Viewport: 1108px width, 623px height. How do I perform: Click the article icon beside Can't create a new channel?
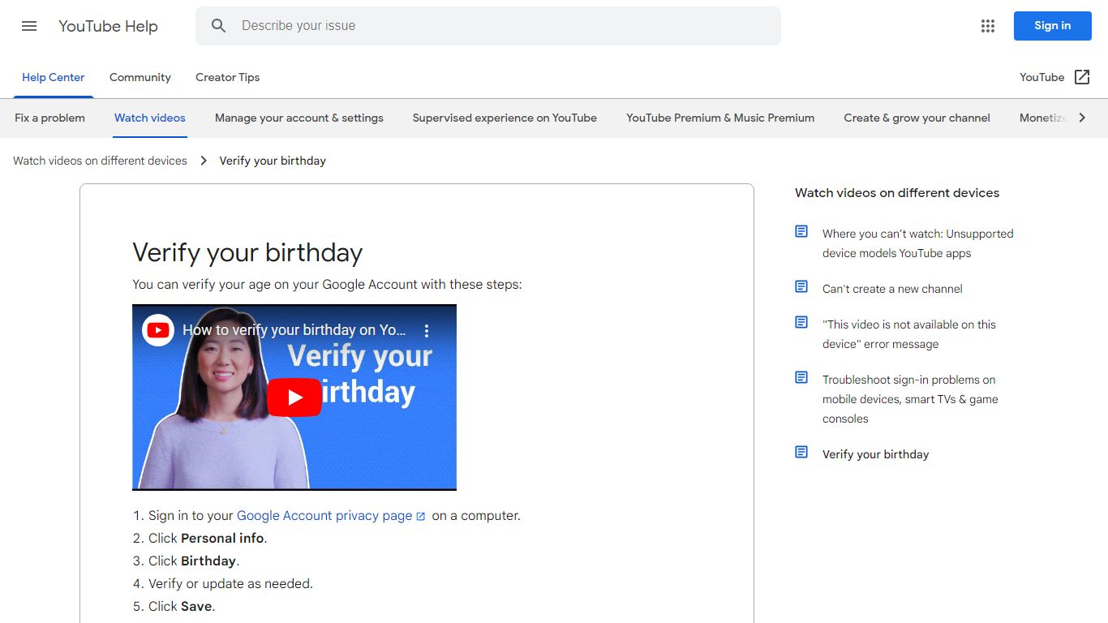click(x=801, y=286)
